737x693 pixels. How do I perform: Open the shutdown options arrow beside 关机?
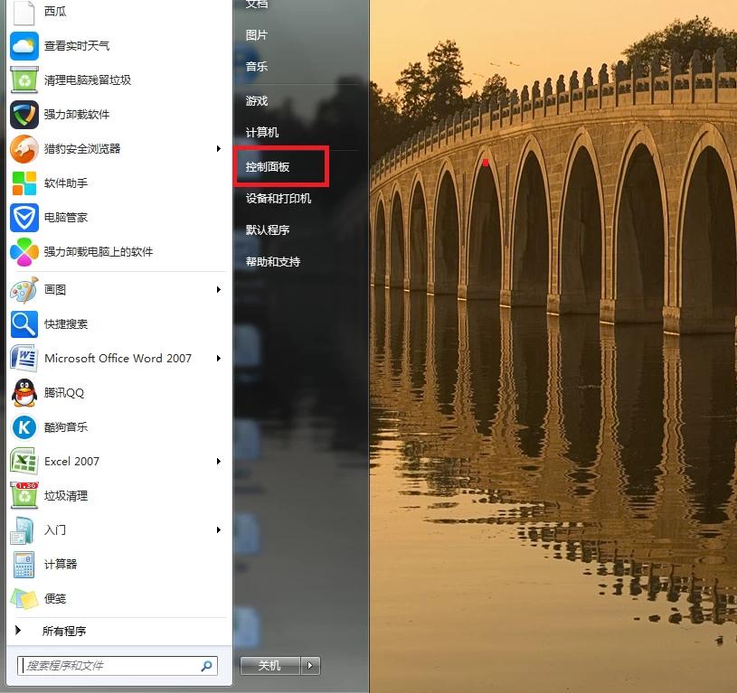coord(310,665)
